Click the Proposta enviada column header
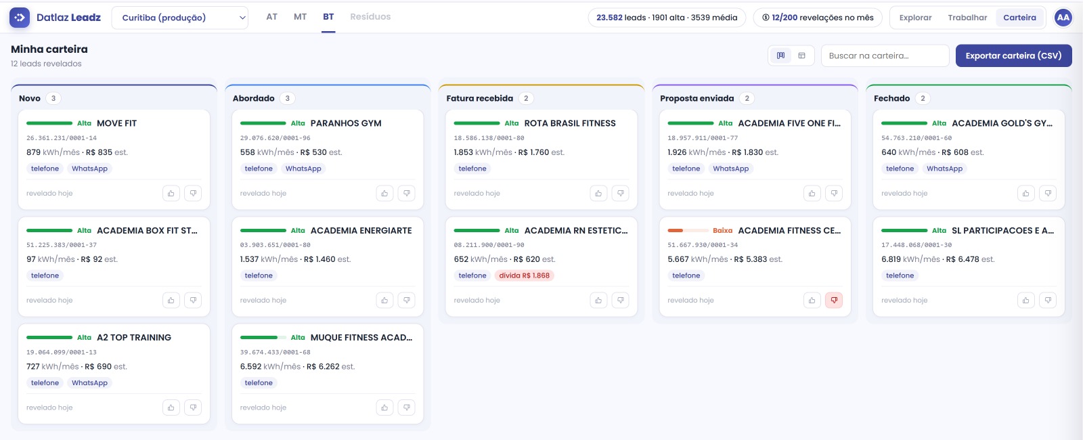The image size is (1083, 440). (697, 99)
